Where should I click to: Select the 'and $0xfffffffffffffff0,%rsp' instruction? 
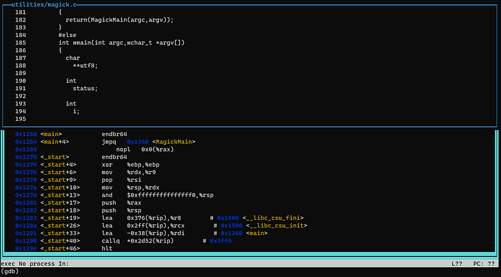158,195
